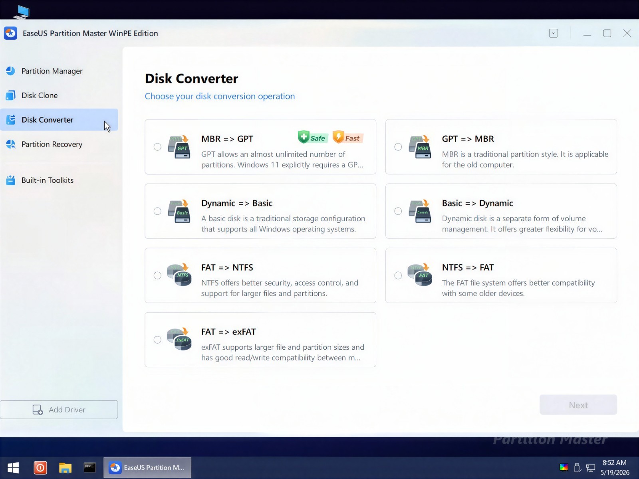The height and width of the screenshot is (479, 639).
Task: Click the Built-in Toolkits icon
Action: 11,180
